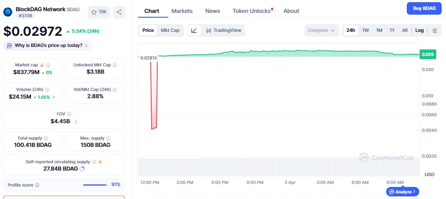Switch to the Markets tab

click(182, 11)
